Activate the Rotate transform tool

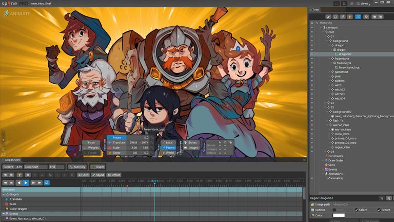coord(116,137)
